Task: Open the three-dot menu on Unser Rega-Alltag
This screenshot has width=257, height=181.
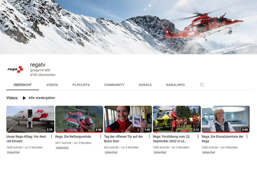Action: tap(51, 137)
